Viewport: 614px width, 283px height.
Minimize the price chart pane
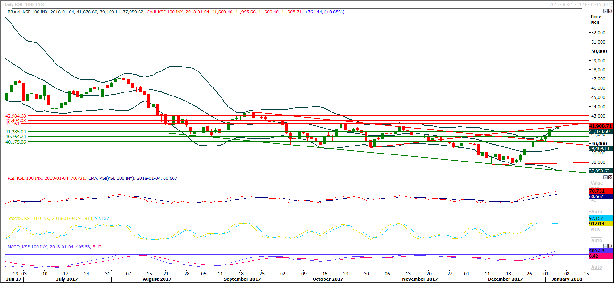tap(605, 11)
